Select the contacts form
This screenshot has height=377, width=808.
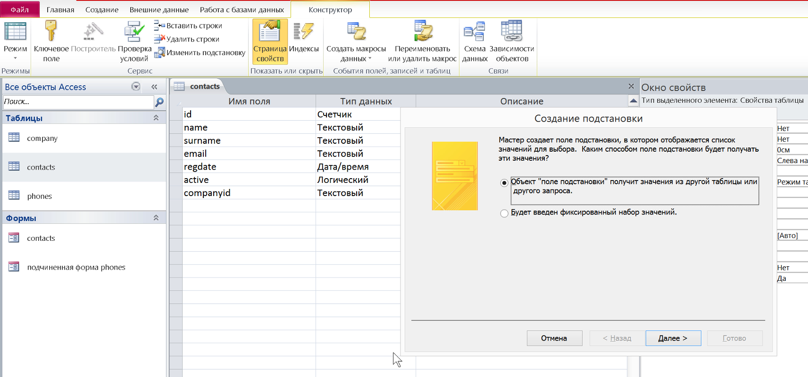(x=84, y=238)
